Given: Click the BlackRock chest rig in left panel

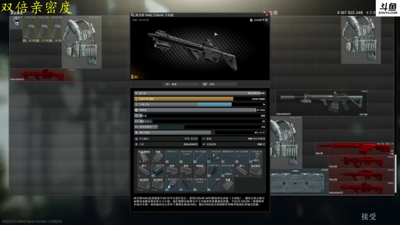Looking at the screenshot, I should pos(81,42).
